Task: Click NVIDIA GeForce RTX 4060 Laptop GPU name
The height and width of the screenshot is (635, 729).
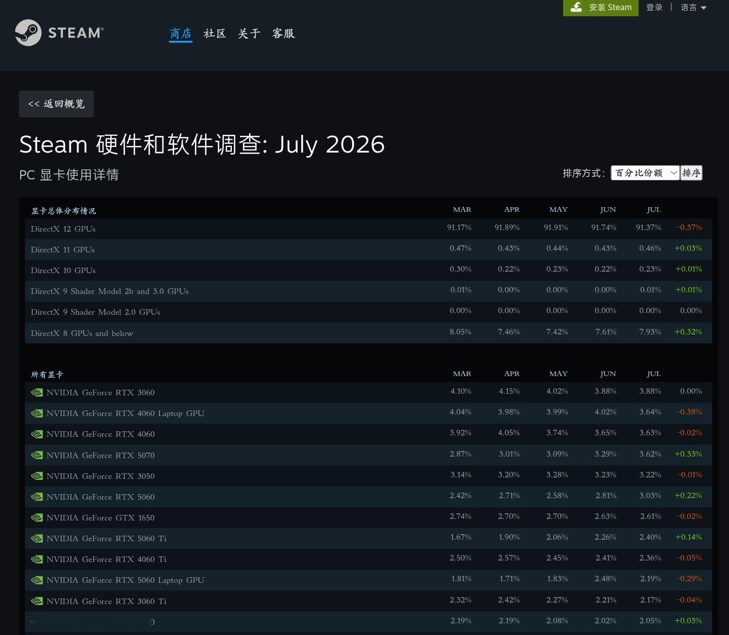Action: point(125,413)
